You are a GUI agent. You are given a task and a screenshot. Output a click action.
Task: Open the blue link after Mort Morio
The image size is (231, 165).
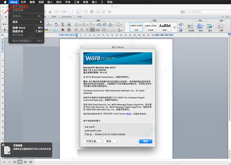[x=129, y=114]
